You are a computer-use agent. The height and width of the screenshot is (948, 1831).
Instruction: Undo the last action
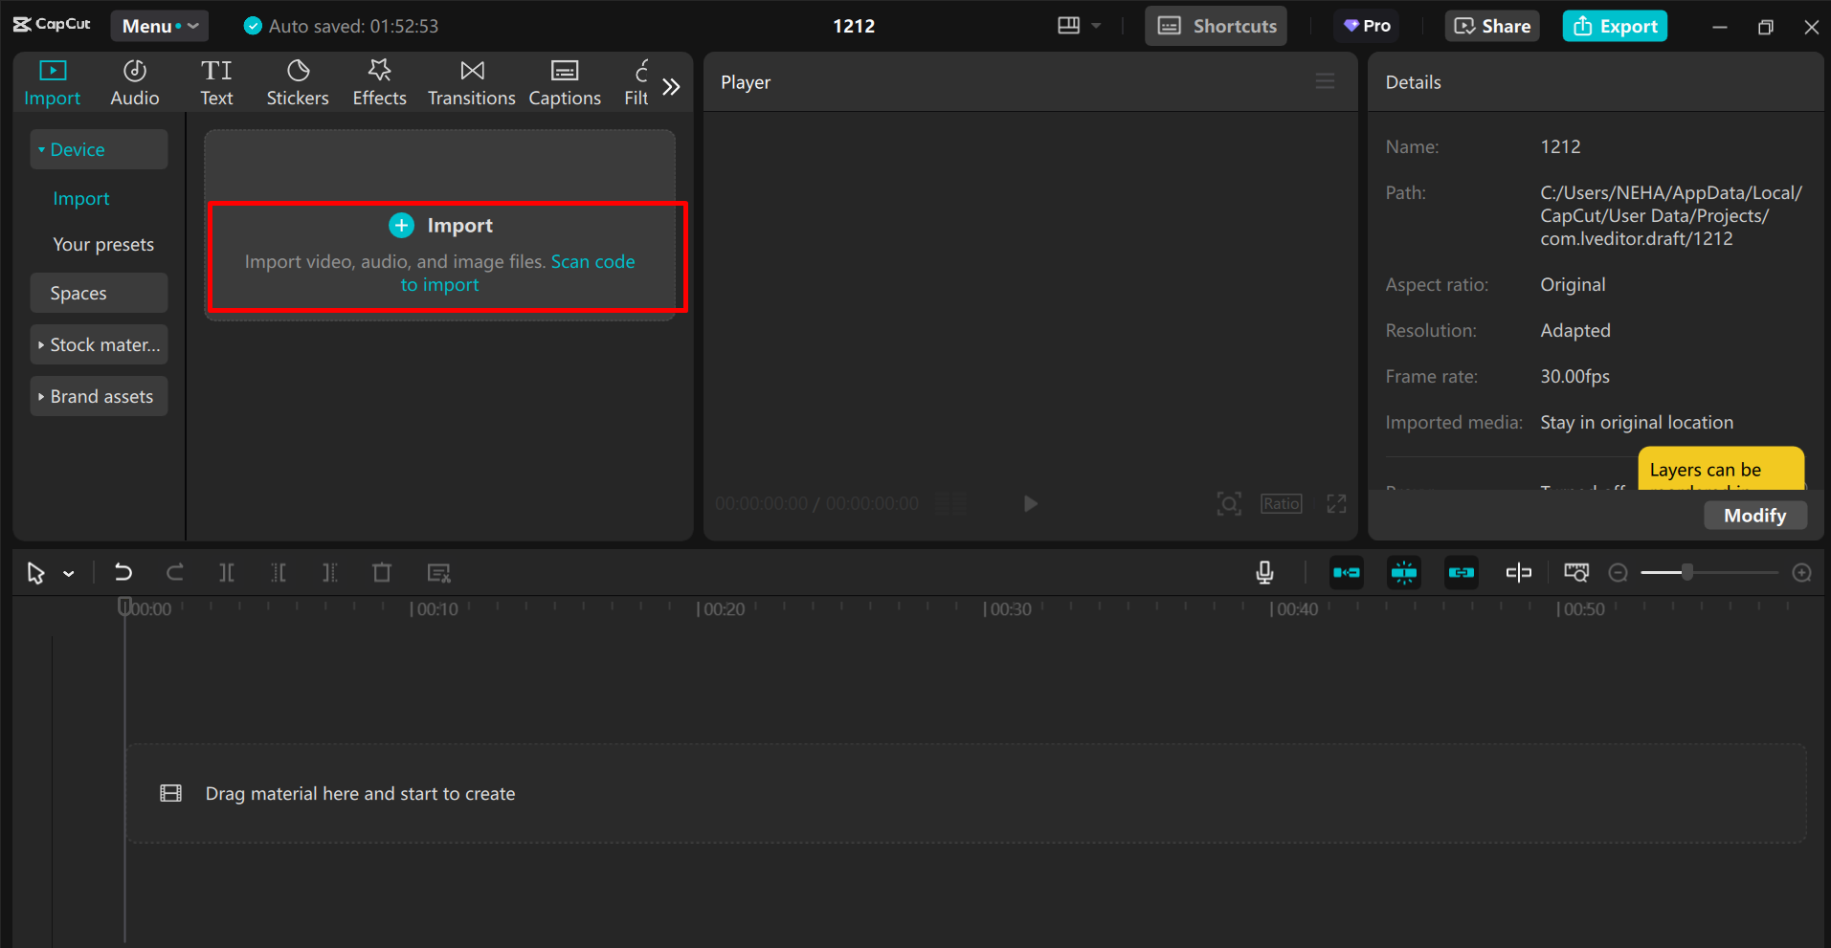(123, 573)
